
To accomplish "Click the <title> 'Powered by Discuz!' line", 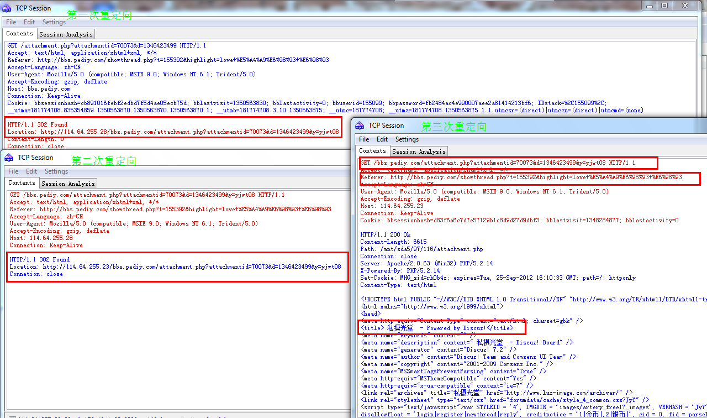I will (437, 328).
